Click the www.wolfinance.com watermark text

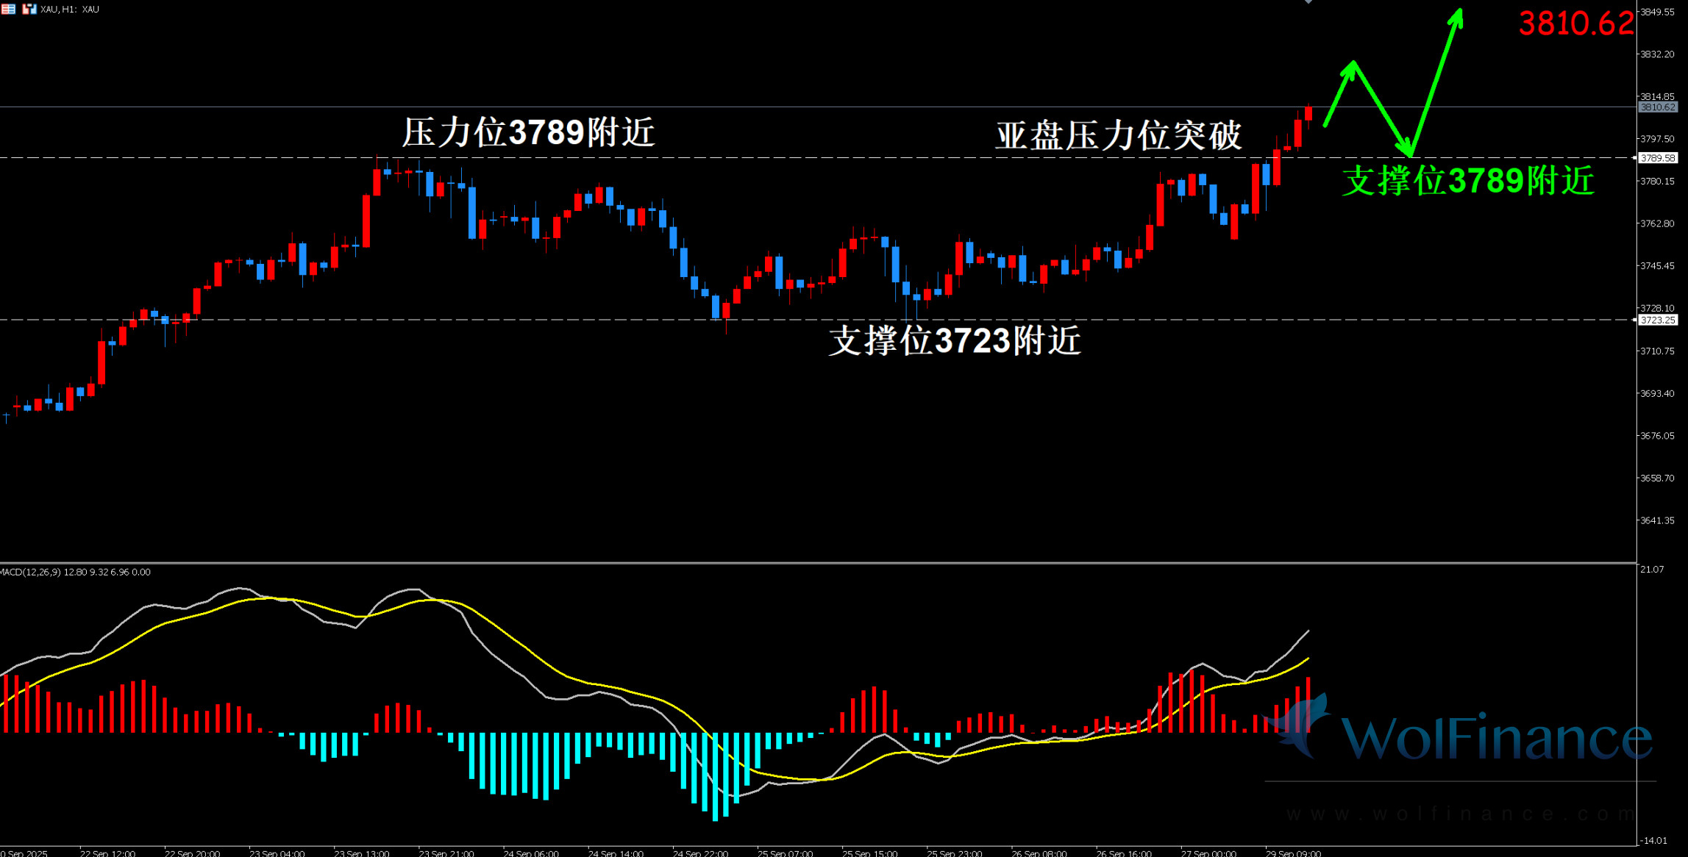[x=1460, y=814]
